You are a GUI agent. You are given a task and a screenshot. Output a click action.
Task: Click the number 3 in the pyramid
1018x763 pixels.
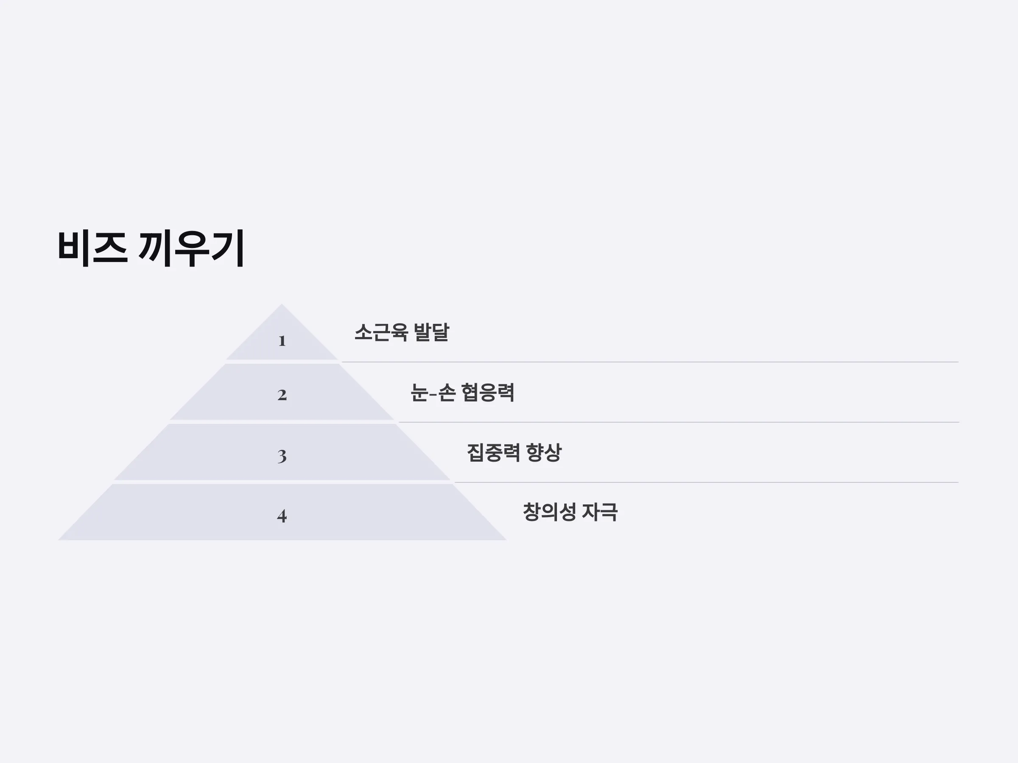282,456
